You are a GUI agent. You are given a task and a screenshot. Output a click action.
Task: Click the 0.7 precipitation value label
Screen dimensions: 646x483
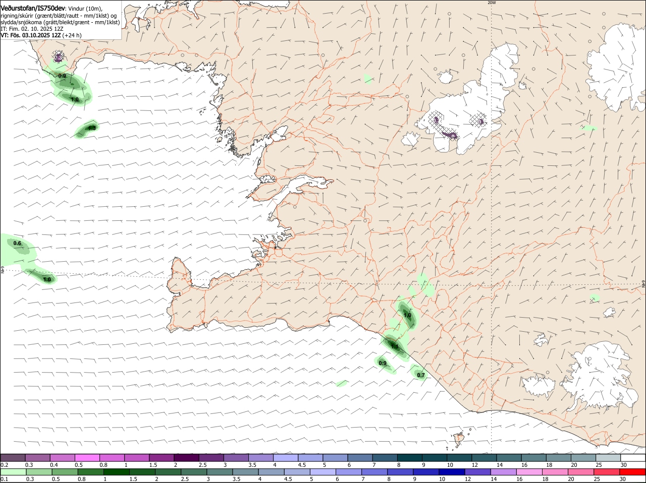[421, 375]
